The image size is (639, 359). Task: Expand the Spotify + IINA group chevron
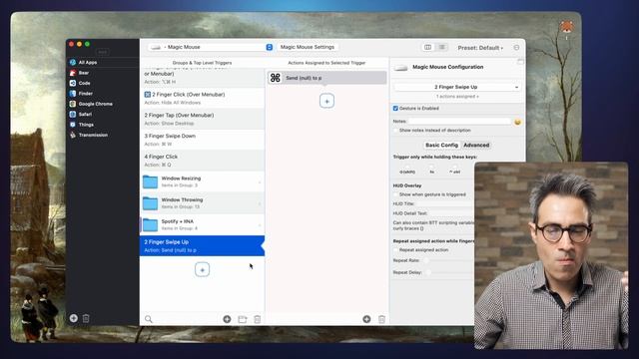(x=260, y=225)
